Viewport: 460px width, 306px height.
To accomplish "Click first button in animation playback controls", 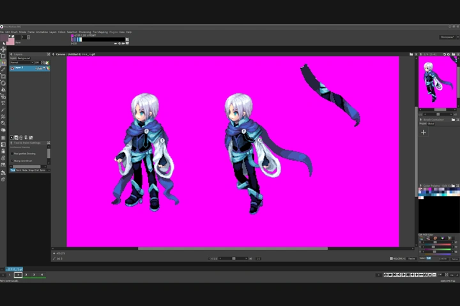I will pos(386,275).
